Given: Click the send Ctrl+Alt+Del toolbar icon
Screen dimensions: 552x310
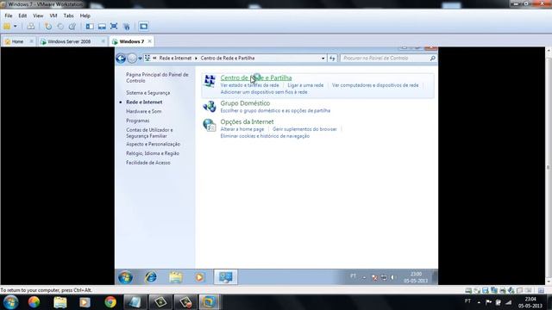Looking at the screenshot, I should [31, 27].
